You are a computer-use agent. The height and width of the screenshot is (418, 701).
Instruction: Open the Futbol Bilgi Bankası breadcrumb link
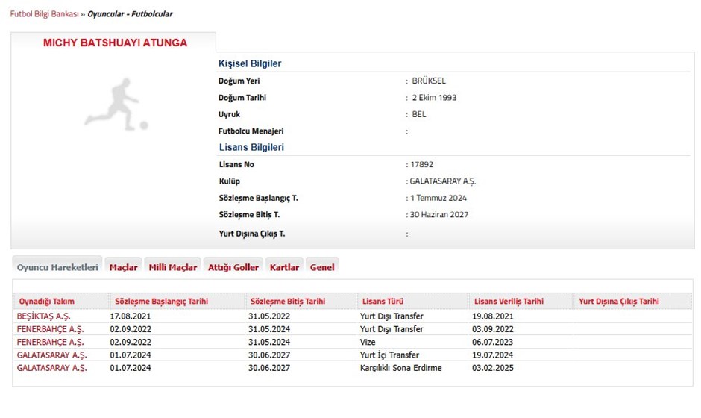coord(44,14)
